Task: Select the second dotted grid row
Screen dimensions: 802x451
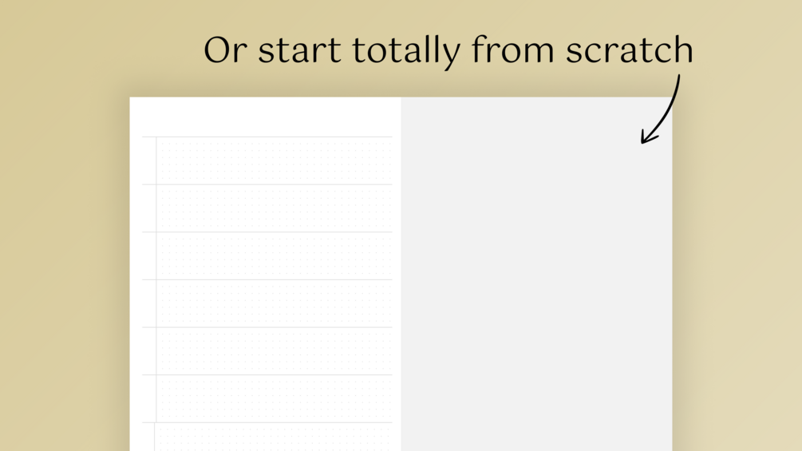Action: (x=275, y=208)
